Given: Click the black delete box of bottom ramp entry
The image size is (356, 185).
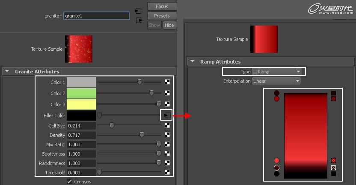Looking at the screenshot, I should [333, 173].
